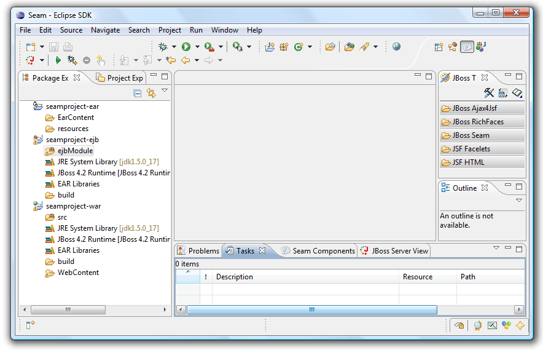Click the Open Perspective icon
This screenshot has height=355, width=543.
pos(439,47)
